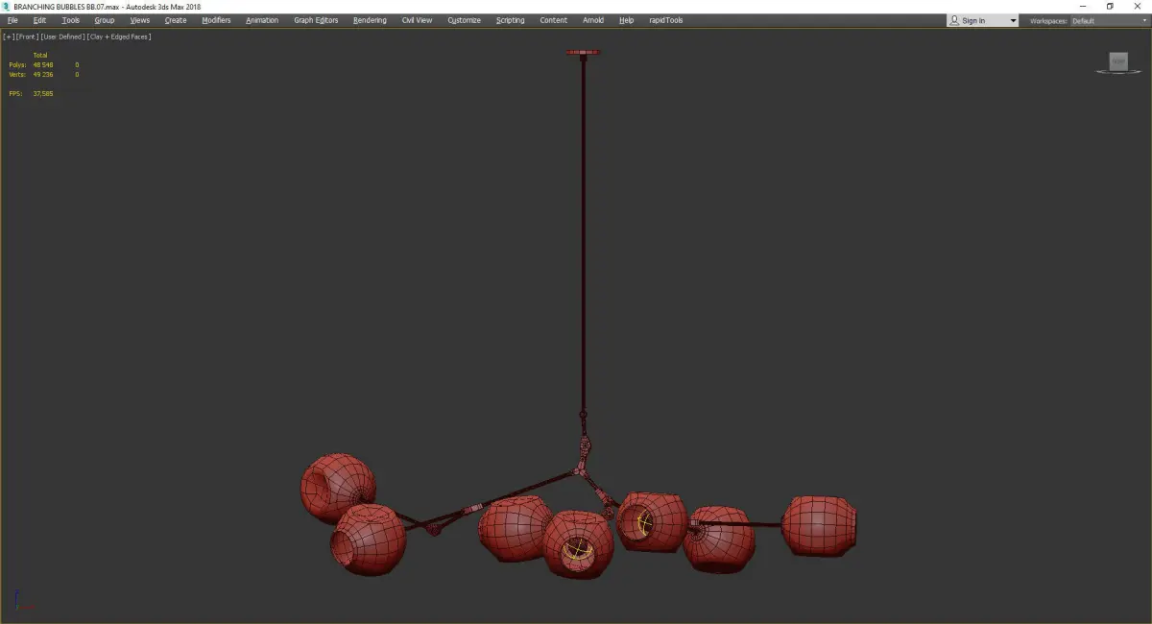This screenshot has width=1152, height=624.
Task: Select the far-right bubble lamp shade
Action: [818, 525]
